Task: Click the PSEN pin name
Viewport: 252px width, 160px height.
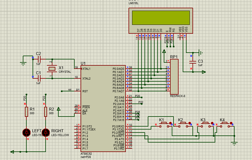Action: pos(86,107)
